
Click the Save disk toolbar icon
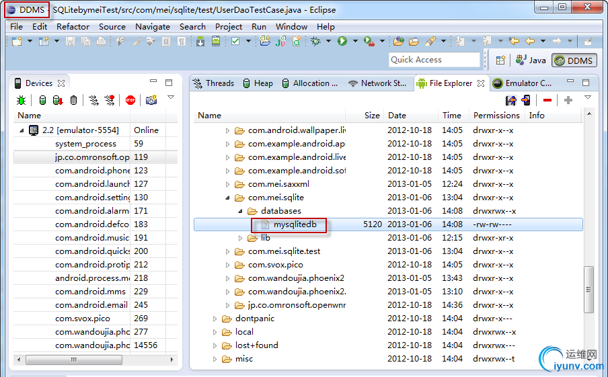coord(70,41)
